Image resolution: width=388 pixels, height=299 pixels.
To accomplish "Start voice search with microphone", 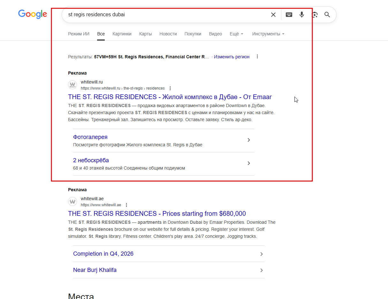I will (302, 15).
